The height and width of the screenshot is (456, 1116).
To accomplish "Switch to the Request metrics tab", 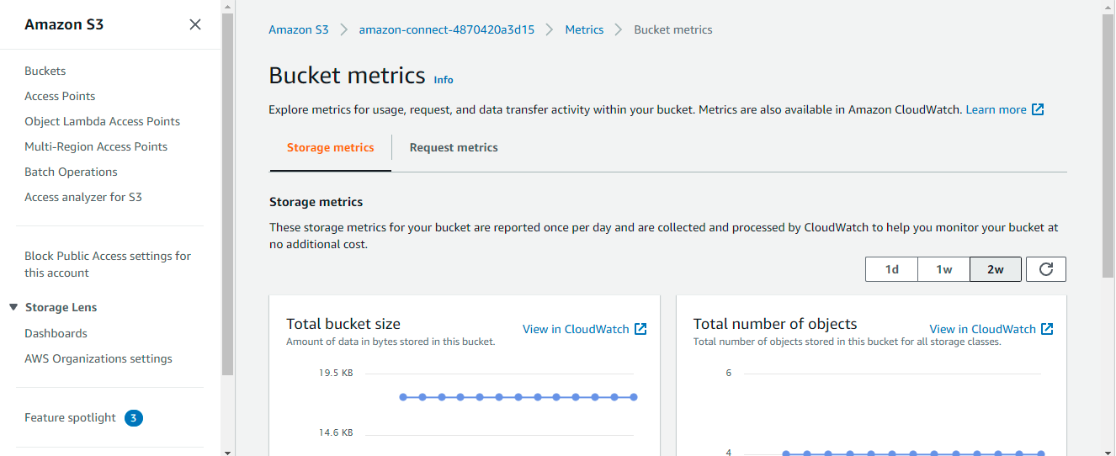I will [x=454, y=147].
